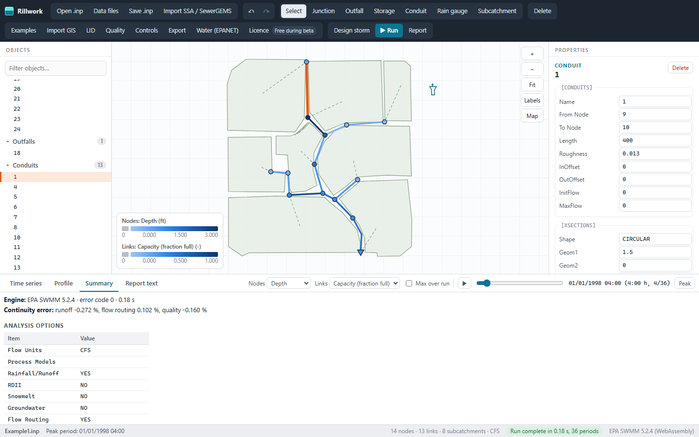Fit the map to view

point(532,85)
